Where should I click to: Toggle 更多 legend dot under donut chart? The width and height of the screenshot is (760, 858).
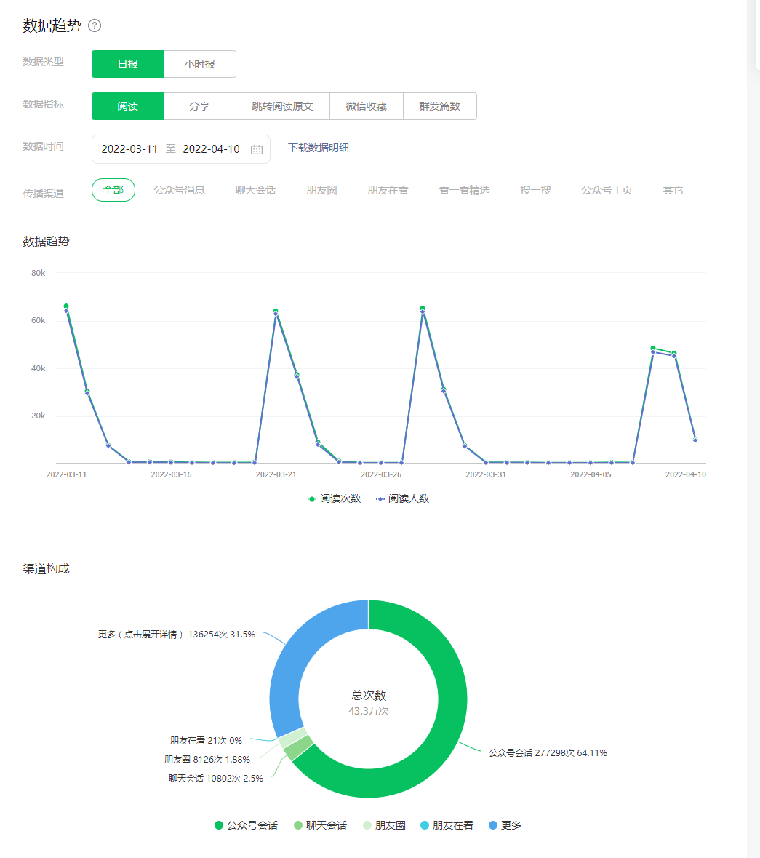pos(493,825)
